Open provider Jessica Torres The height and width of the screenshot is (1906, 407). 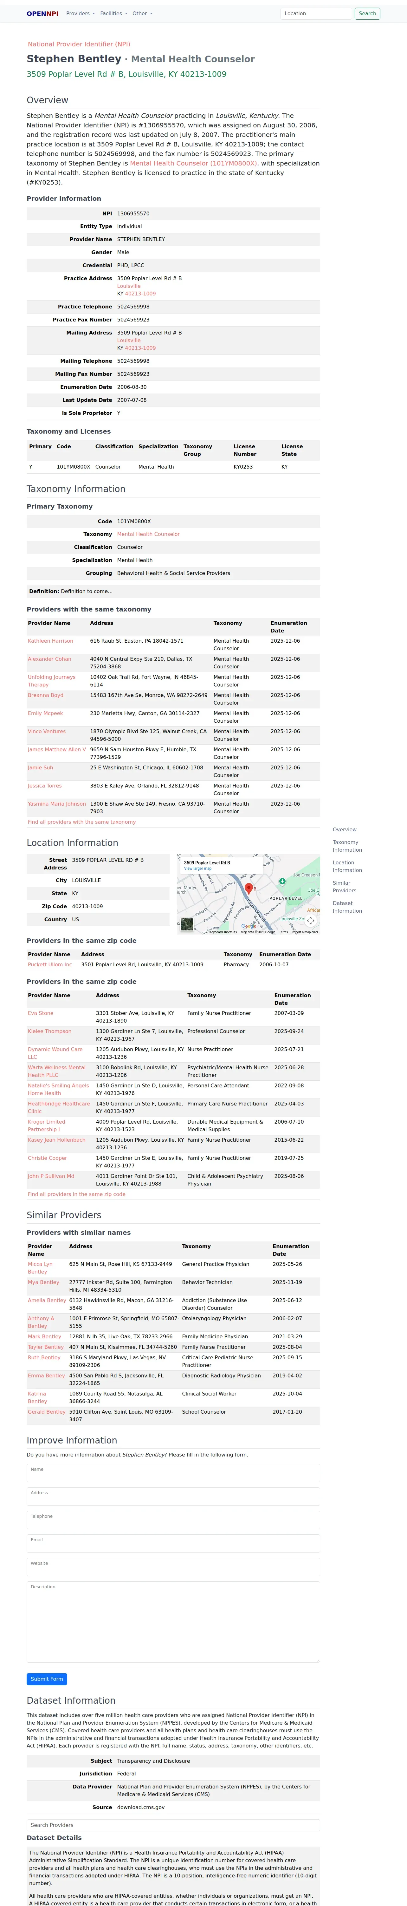(45, 786)
